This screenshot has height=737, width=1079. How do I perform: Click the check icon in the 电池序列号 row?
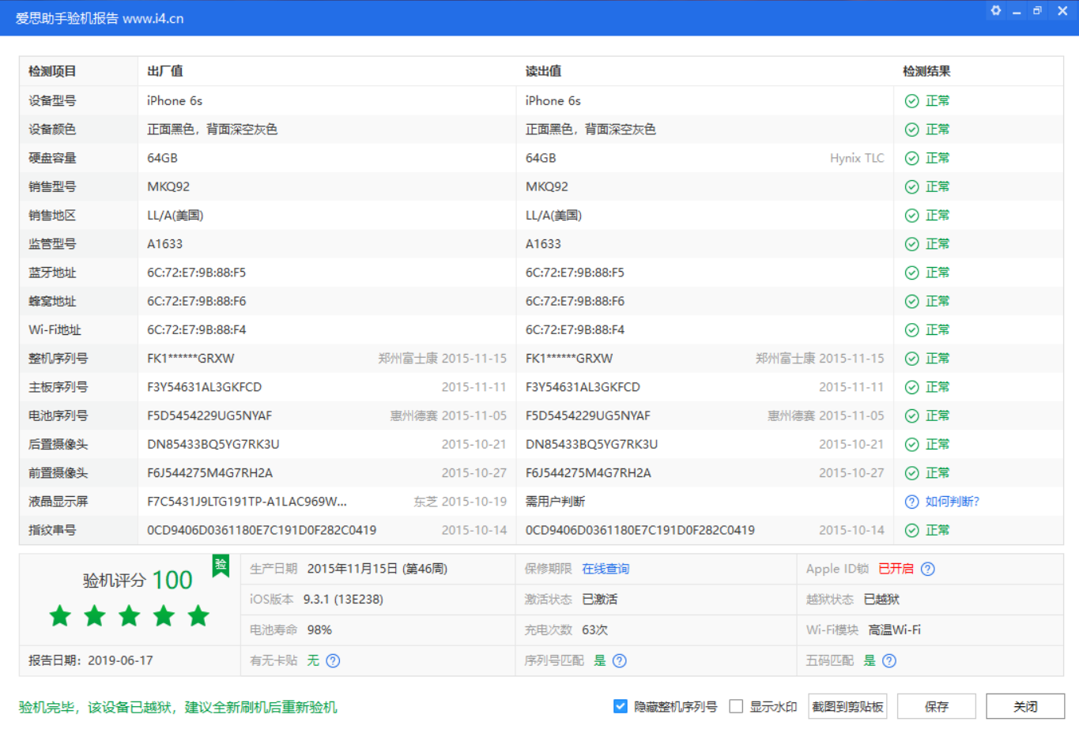(x=911, y=416)
